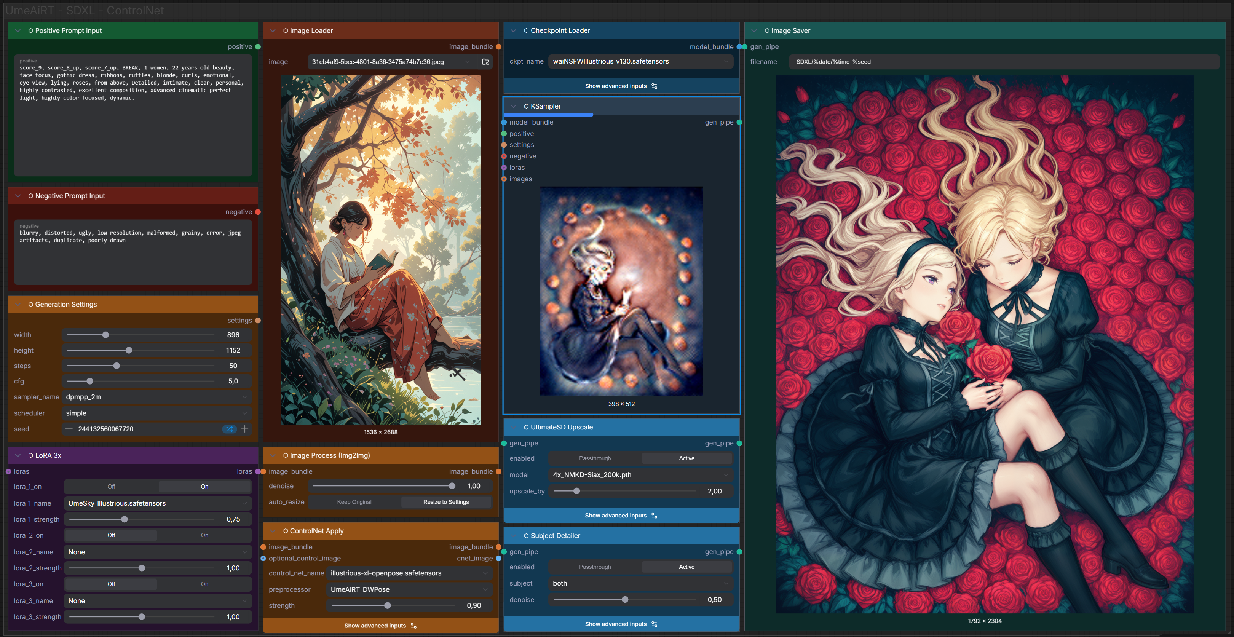Click the KSampler gen_pipe output connector
This screenshot has height=637, width=1234.
739,123
